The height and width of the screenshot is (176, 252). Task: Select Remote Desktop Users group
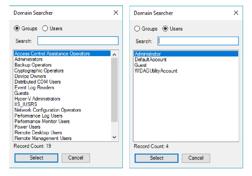tap(38, 132)
